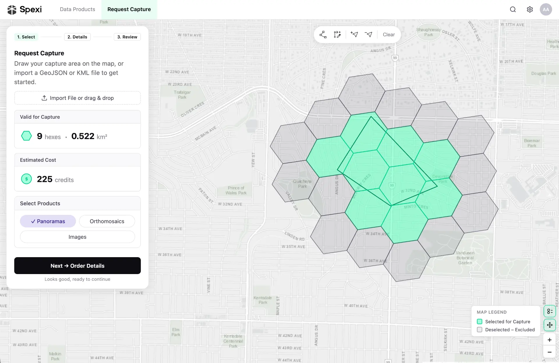The width and height of the screenshot is (559, 363).
Task: Select the add-hexes pointer tool
Action: pos(354,34)
